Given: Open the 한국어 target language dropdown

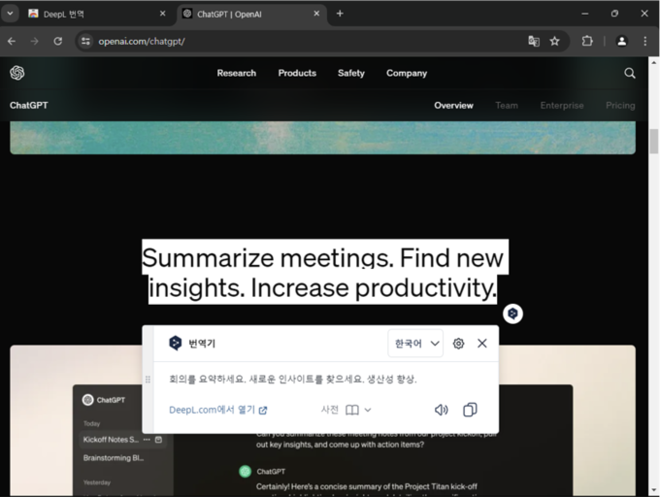Looking at the screenshot, I should 415,344.
